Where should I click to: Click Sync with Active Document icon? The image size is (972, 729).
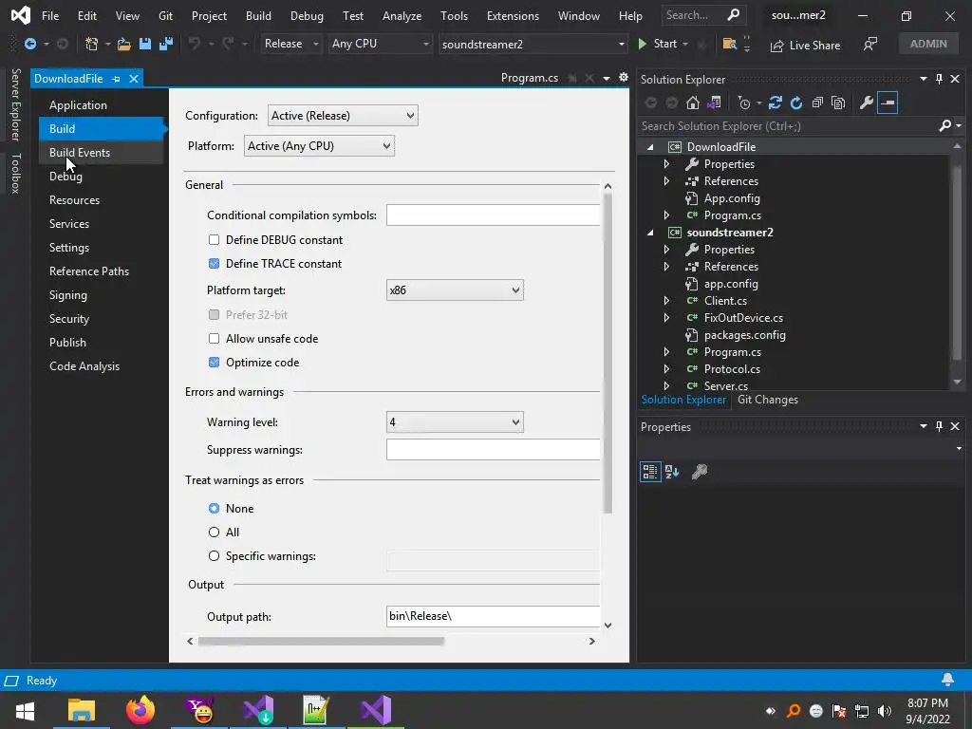[776, 103]
